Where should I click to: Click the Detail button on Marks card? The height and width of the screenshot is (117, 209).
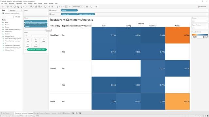pos(28,45)
